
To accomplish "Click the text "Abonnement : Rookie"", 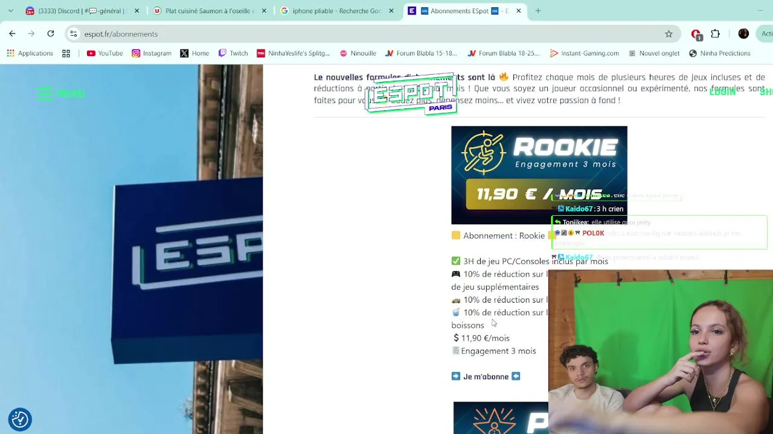I will (x=504, y=236).
